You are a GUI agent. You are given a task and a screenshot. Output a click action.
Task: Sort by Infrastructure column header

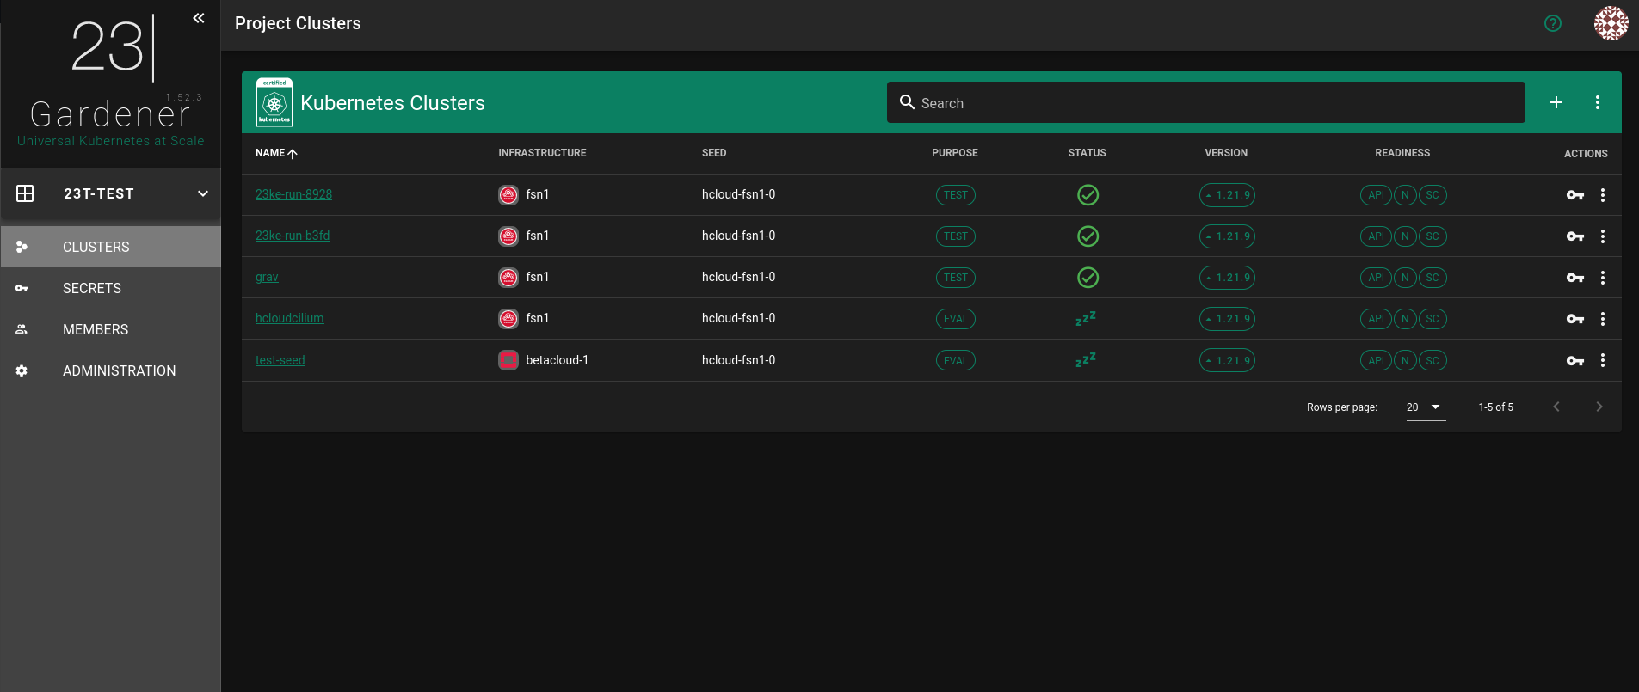click(542, 153)
